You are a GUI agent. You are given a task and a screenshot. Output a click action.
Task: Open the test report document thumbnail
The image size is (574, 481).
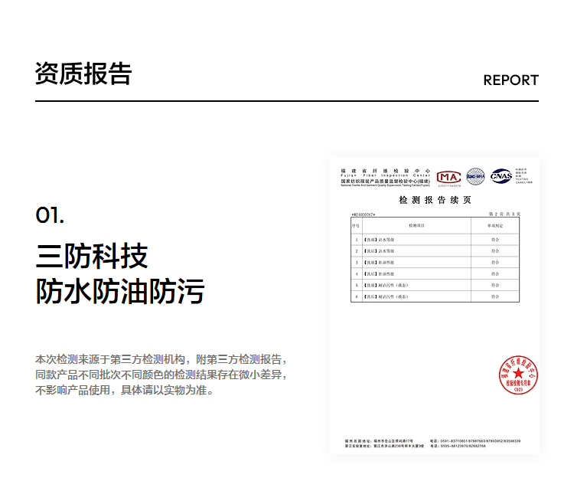[x=435, y=306]
